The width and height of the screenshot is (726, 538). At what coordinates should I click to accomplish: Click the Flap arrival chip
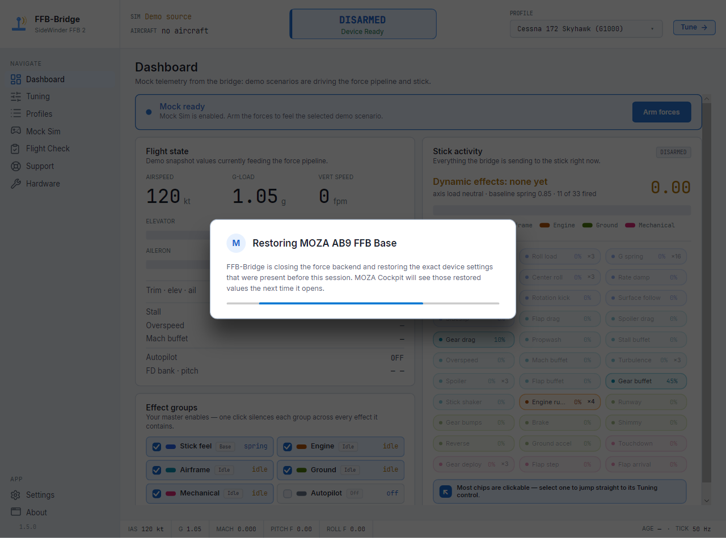point(646,464)
